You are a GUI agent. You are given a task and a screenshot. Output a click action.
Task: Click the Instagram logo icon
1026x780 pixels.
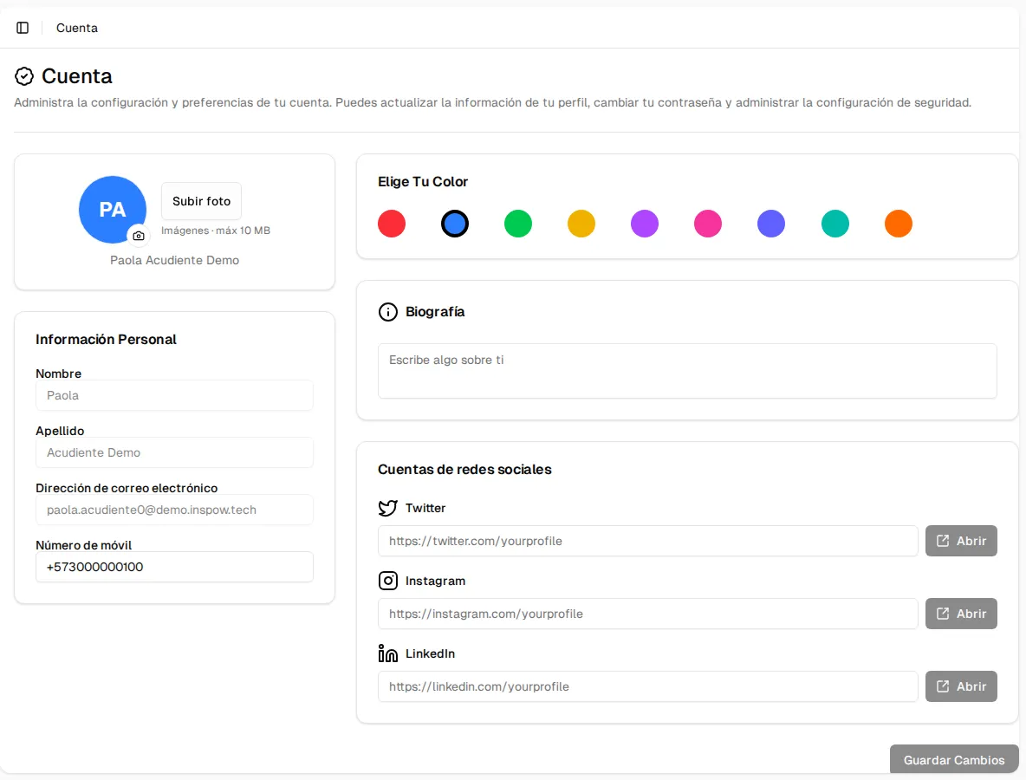point(388,581)
